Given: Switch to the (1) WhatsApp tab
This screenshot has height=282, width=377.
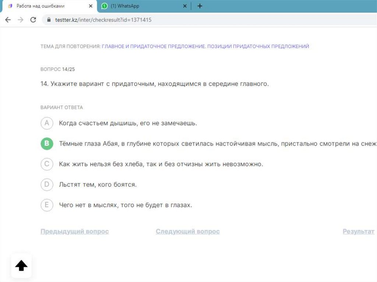Looking at the screenshot, I should coord(144,6).
